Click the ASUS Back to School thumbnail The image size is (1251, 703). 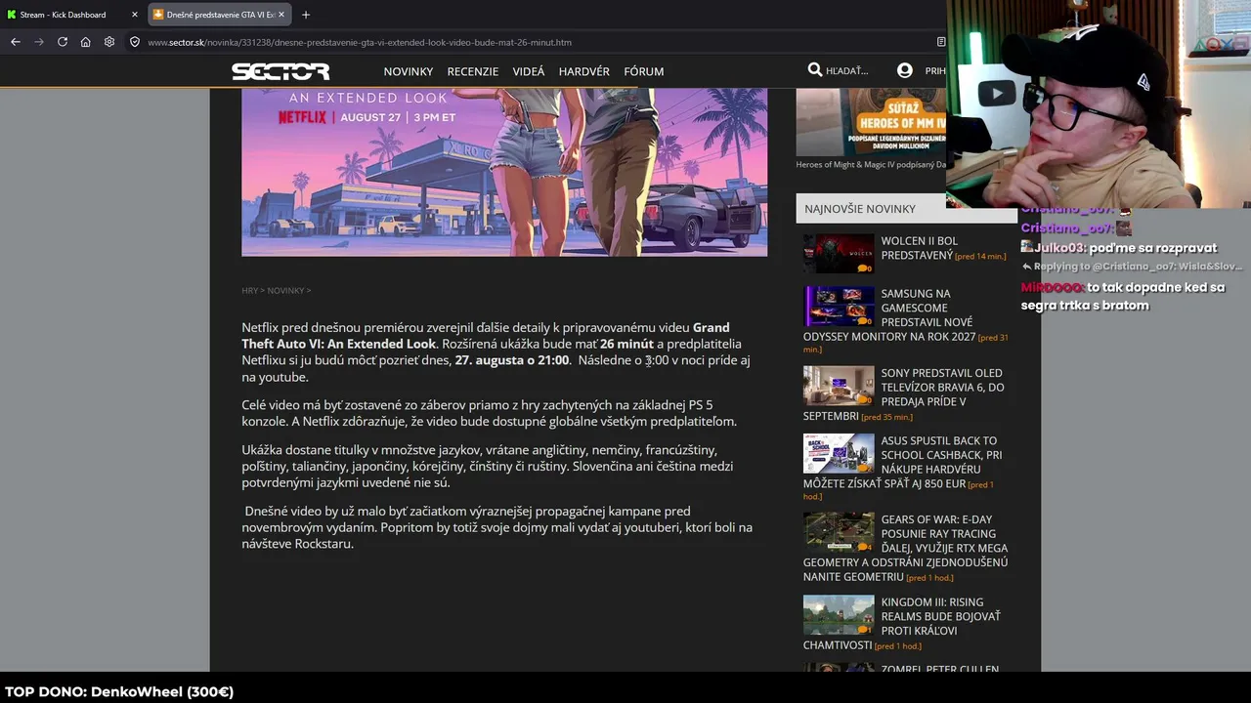tap(839, 453)
